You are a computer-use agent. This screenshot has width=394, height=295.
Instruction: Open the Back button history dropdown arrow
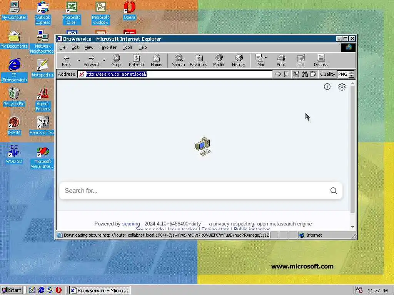[79, 60]
